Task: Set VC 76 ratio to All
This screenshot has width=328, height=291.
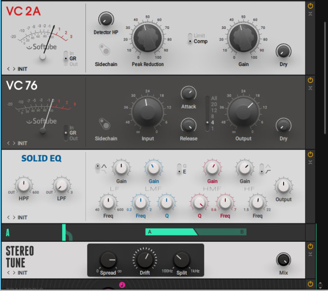Action: point(214,98)
